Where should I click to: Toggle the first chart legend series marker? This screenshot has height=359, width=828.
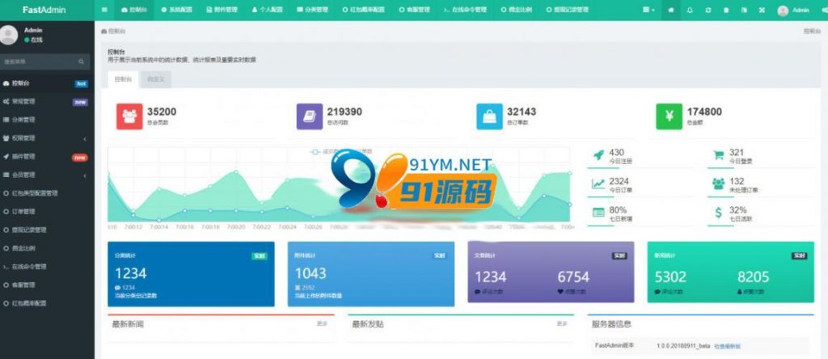point(315,151)
